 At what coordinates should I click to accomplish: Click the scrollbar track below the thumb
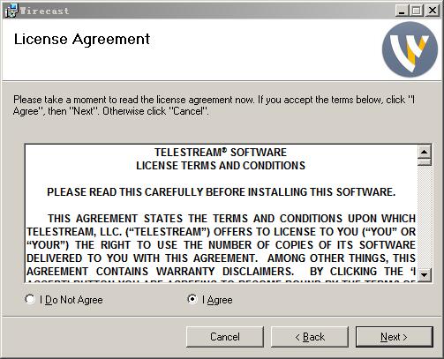point(424,217)
